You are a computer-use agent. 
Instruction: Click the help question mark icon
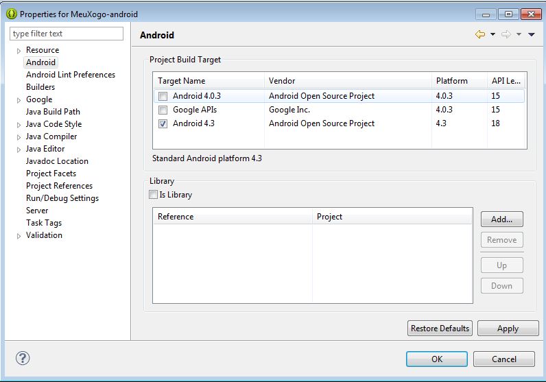tap(23, 358)
